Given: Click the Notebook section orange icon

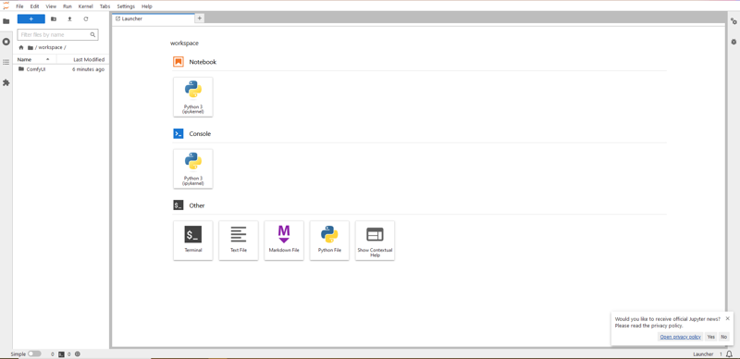Looking at the screenshot, I should 178,62.
